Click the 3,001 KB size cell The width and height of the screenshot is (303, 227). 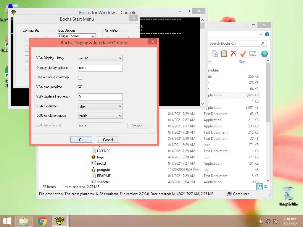(x=252, y=108)
